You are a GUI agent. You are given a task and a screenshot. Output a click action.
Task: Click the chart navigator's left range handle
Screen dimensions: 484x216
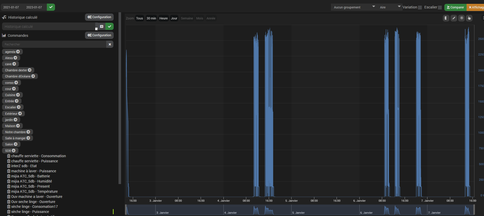pos(126,210)
